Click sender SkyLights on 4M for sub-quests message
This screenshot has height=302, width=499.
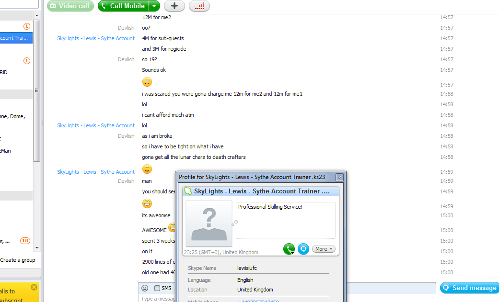pyautogui.click(x=96, y=38)
